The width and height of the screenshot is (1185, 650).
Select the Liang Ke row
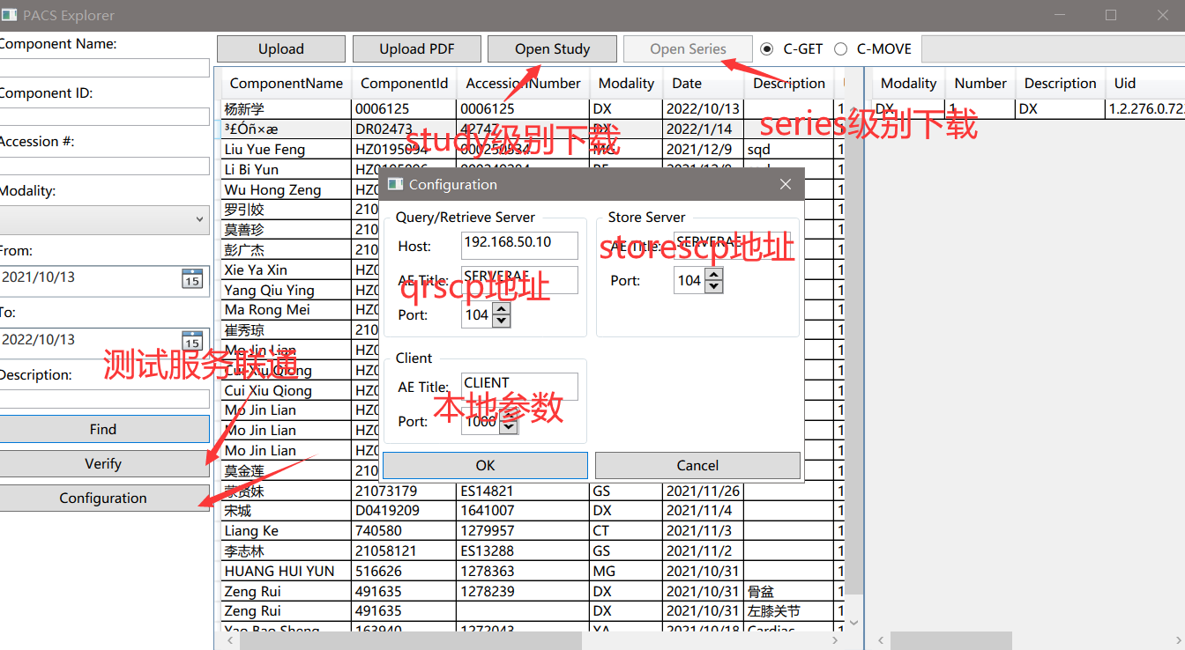532,531
